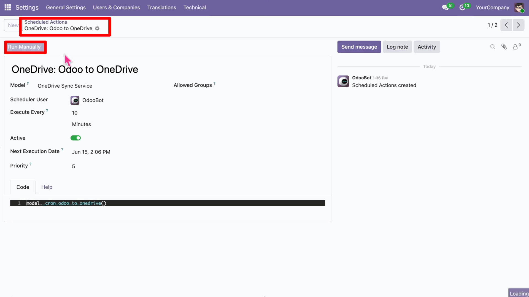Image resolution: width=529 pixels, height=297 pixels.
Task: Open the Users & Companies menu
Action: (117, 7)
